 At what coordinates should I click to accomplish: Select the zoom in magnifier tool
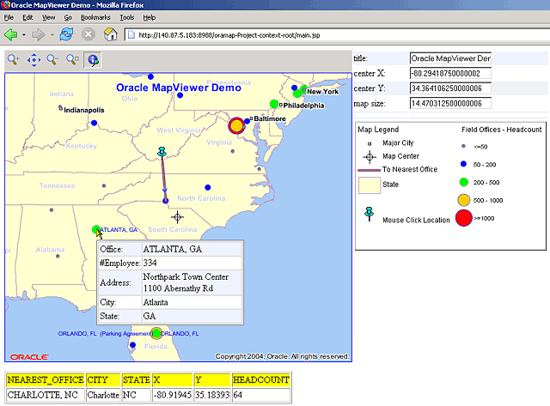coord(14,59)
